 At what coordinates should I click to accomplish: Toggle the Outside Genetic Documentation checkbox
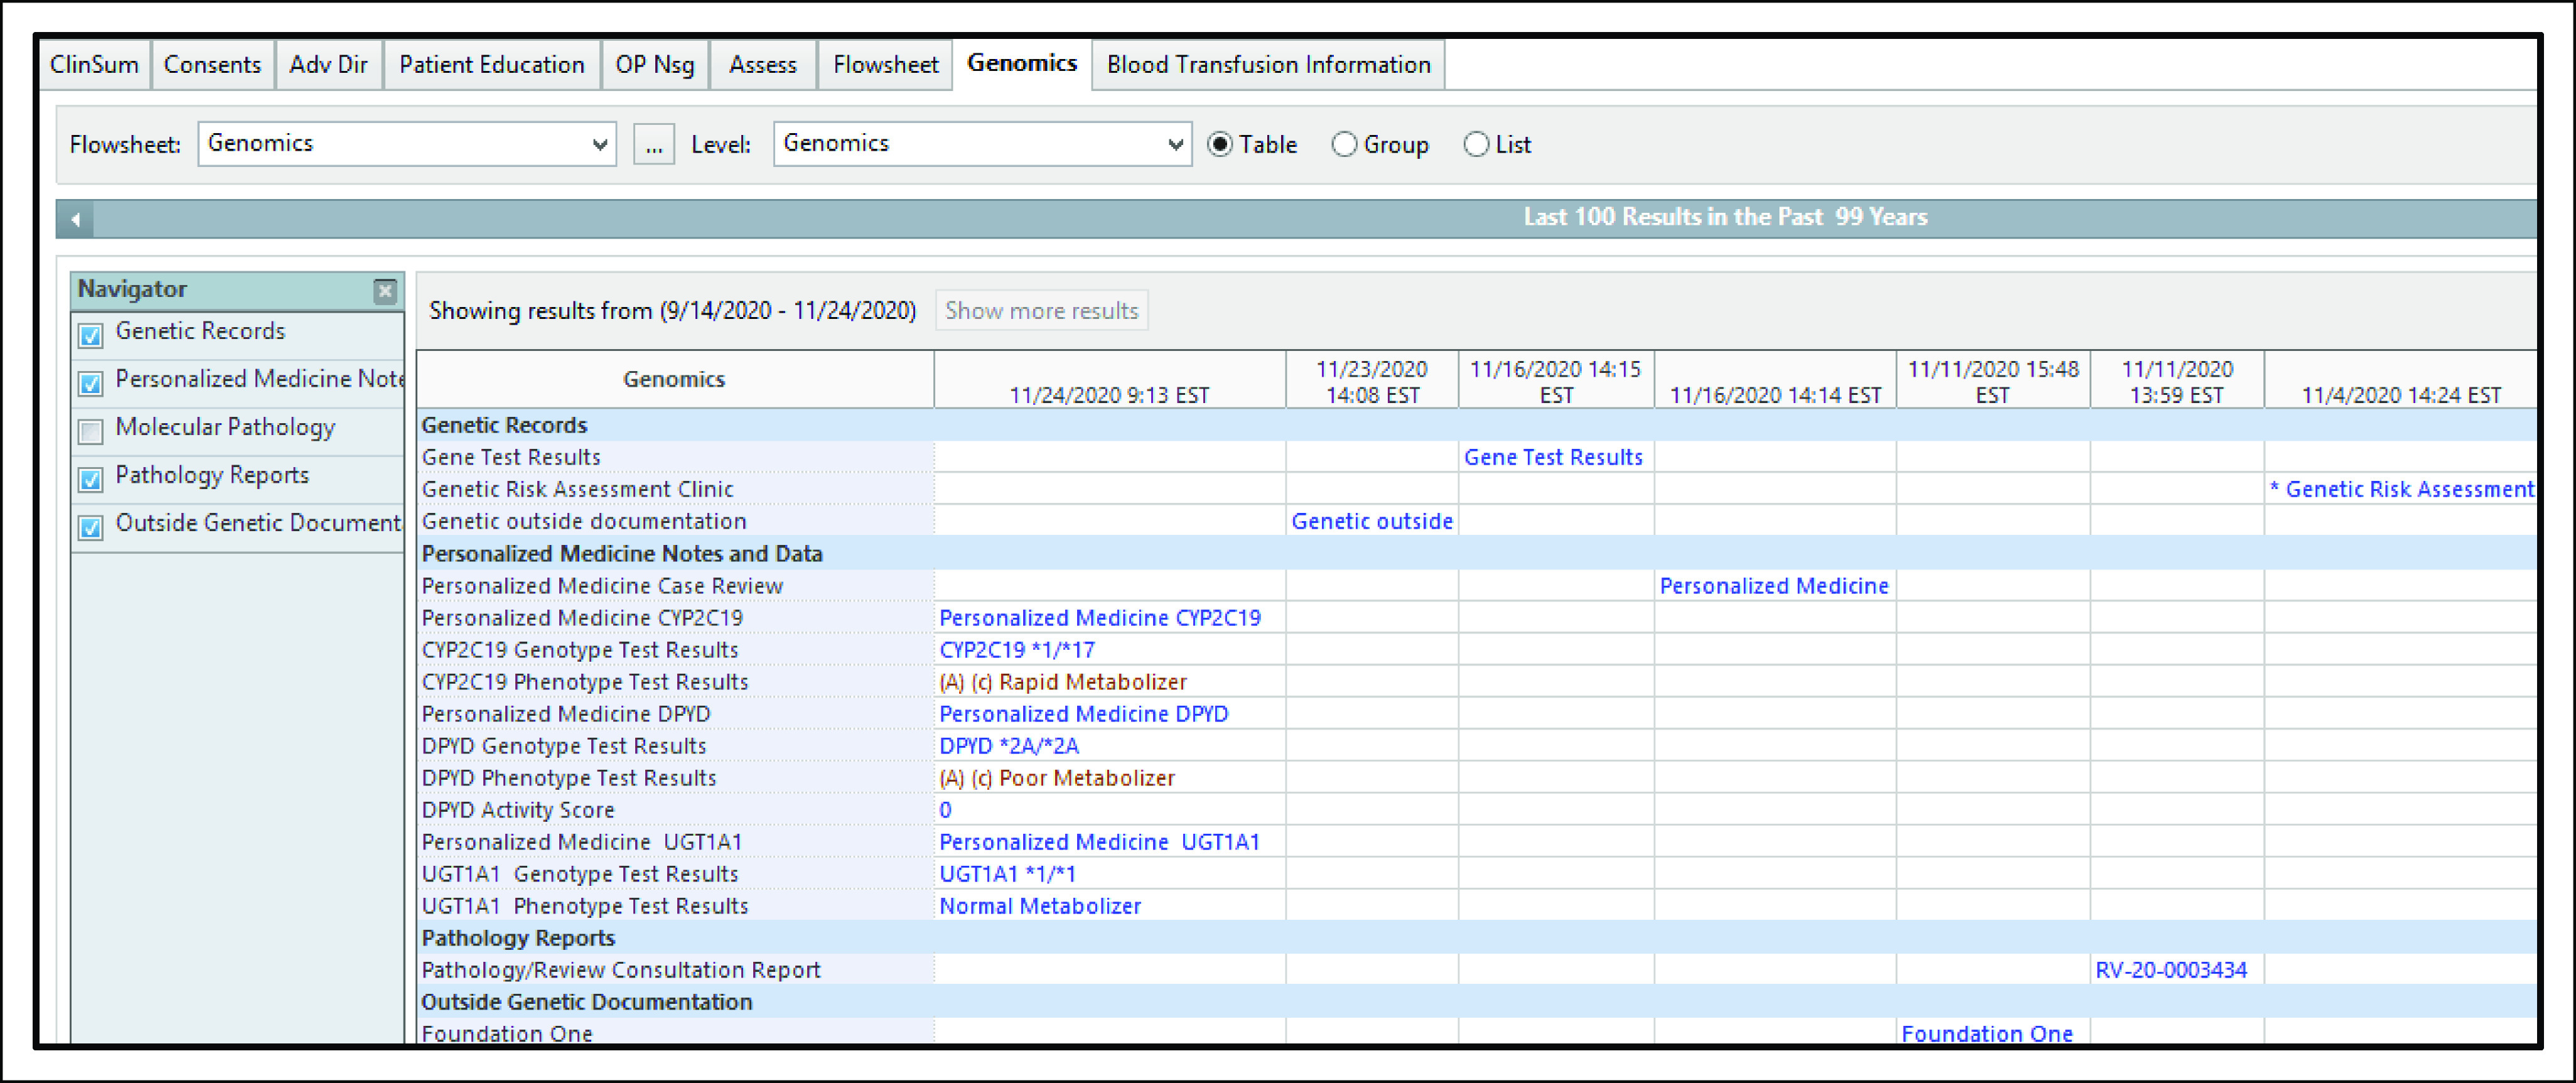[x=91, y=527]
